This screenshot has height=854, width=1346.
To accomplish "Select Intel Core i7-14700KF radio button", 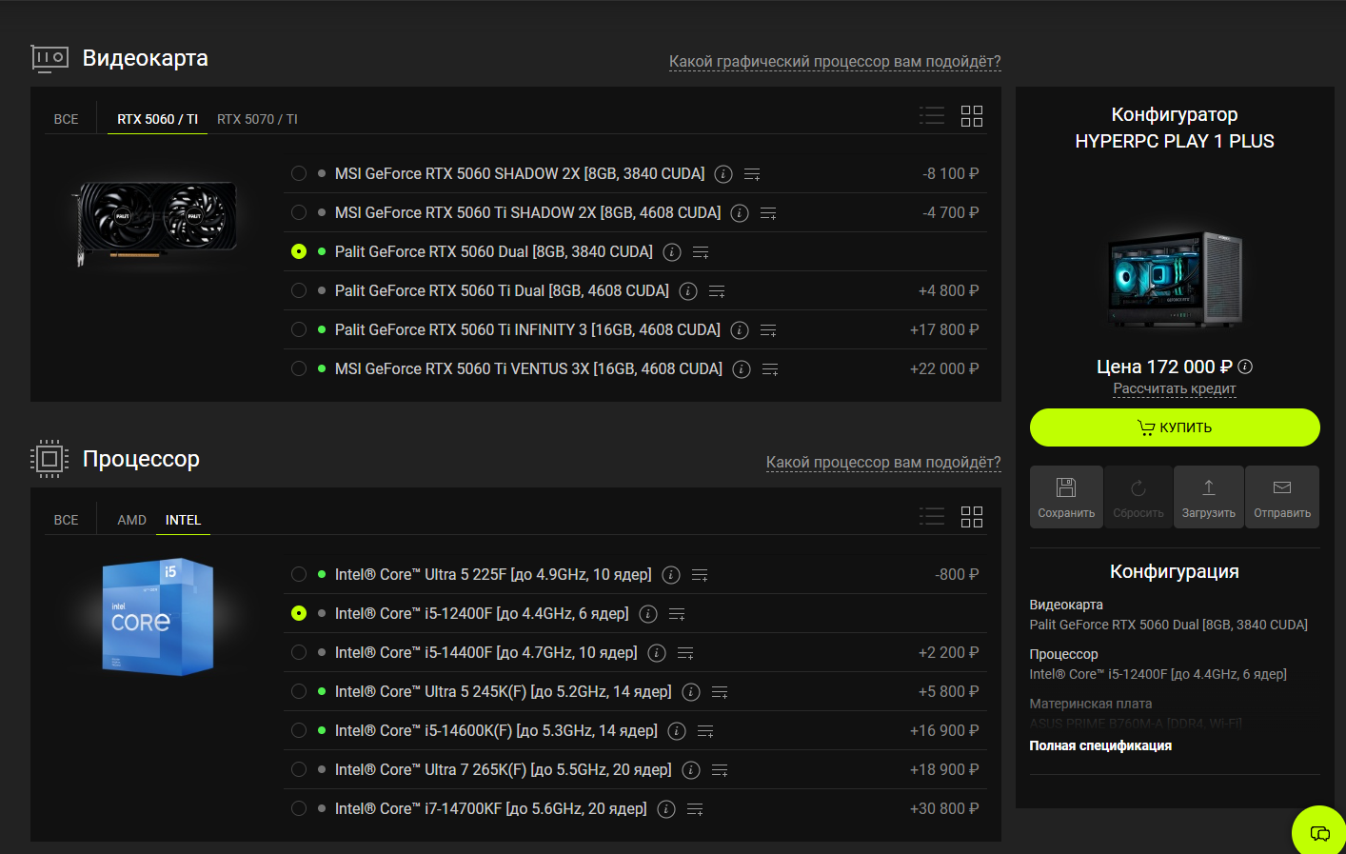I will click(x=299, y=808).
